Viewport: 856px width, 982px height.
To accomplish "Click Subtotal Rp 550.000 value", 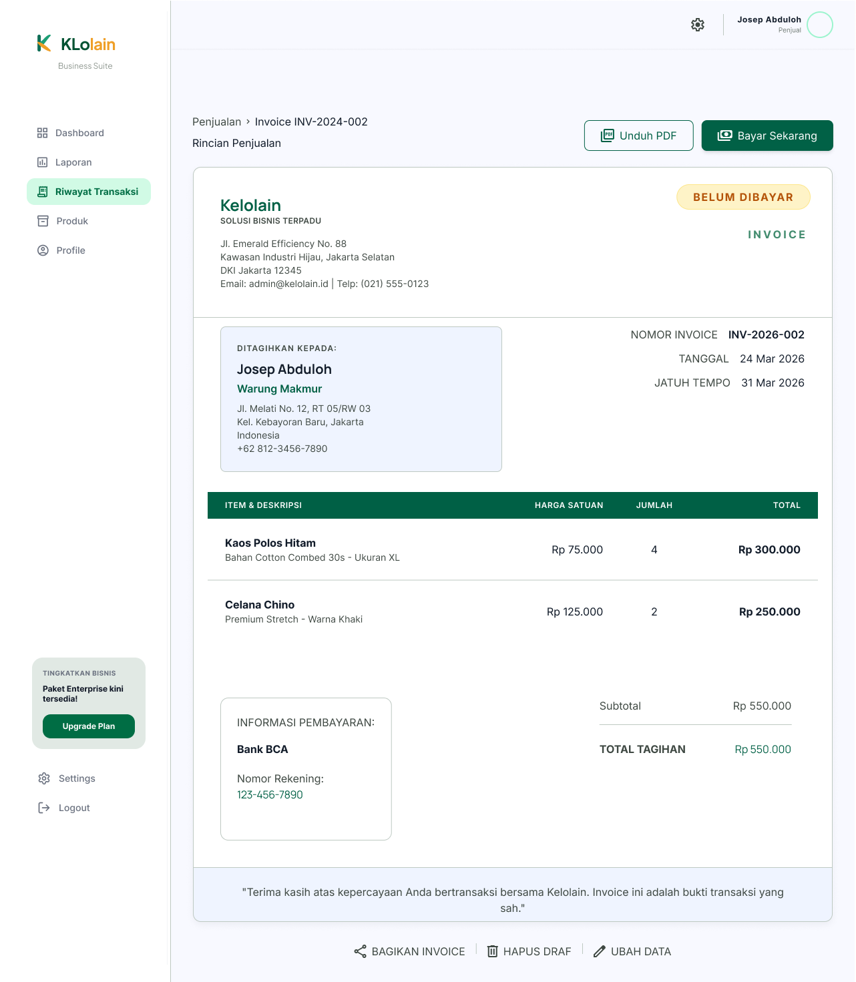I will (762, 706).
